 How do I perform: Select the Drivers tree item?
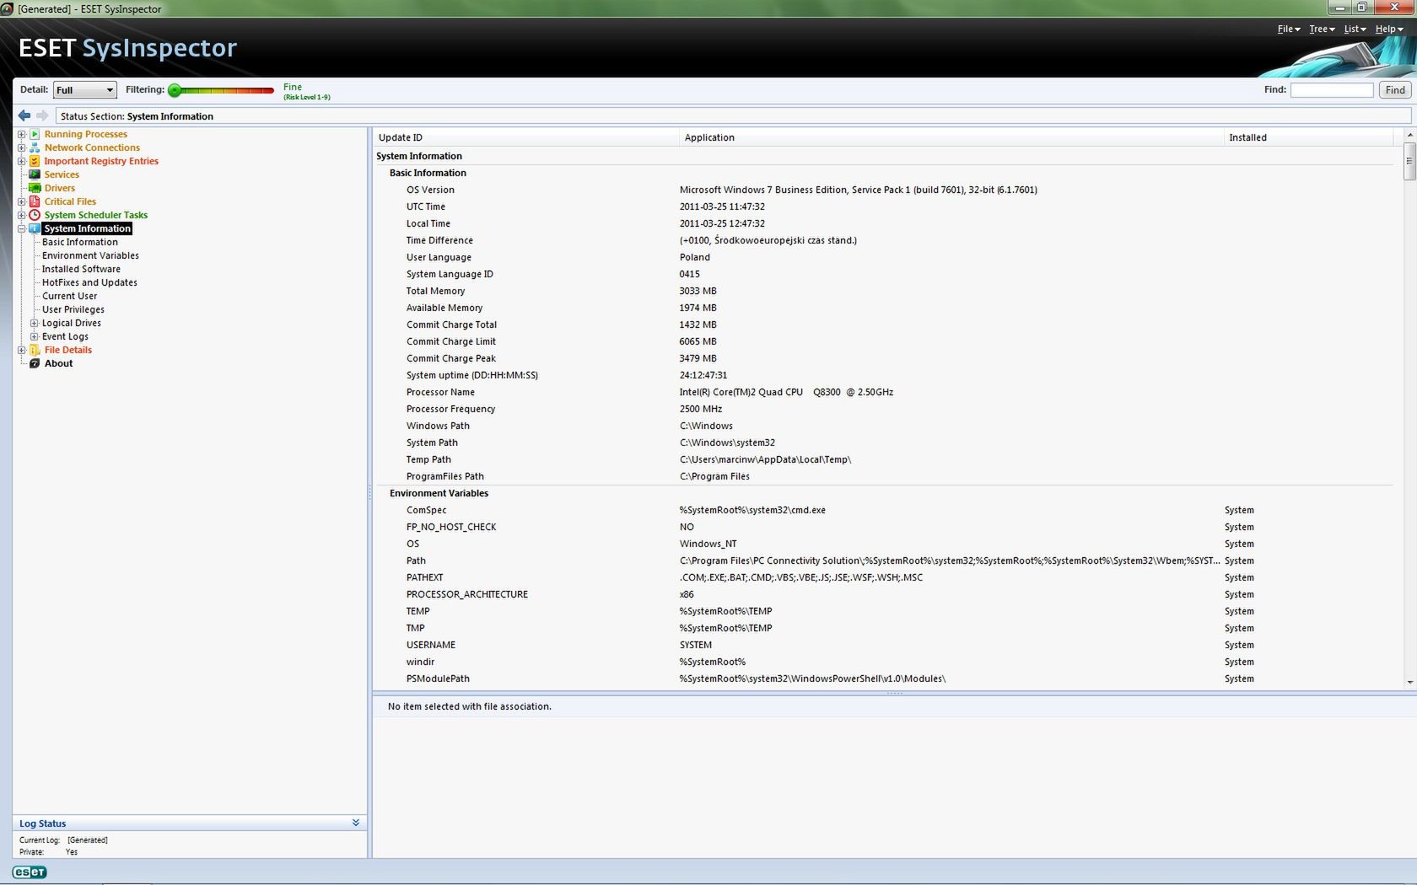[x=60, y=188]
